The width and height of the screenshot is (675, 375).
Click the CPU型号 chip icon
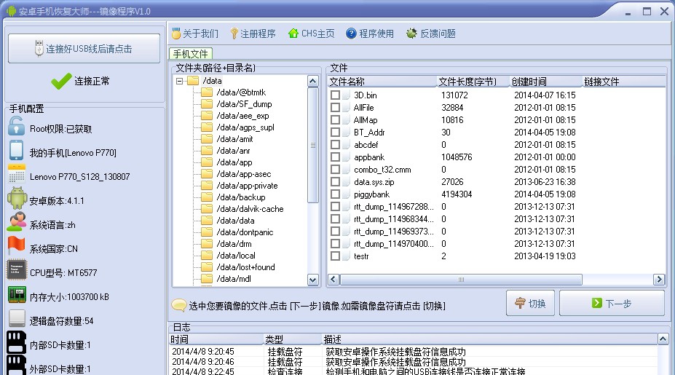[x=17, y=271]
